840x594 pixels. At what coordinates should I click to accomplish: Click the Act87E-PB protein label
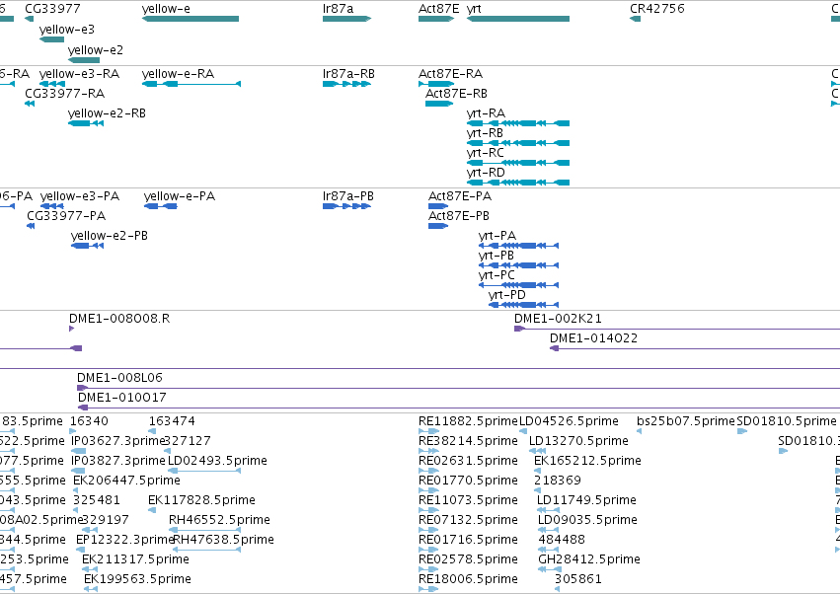tap(459, 216)
